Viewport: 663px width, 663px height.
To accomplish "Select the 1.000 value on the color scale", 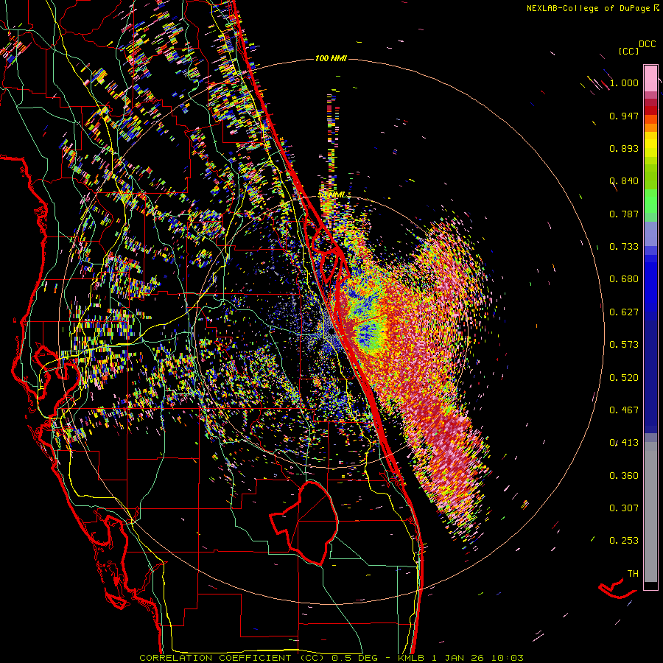I will pos(624,83).
